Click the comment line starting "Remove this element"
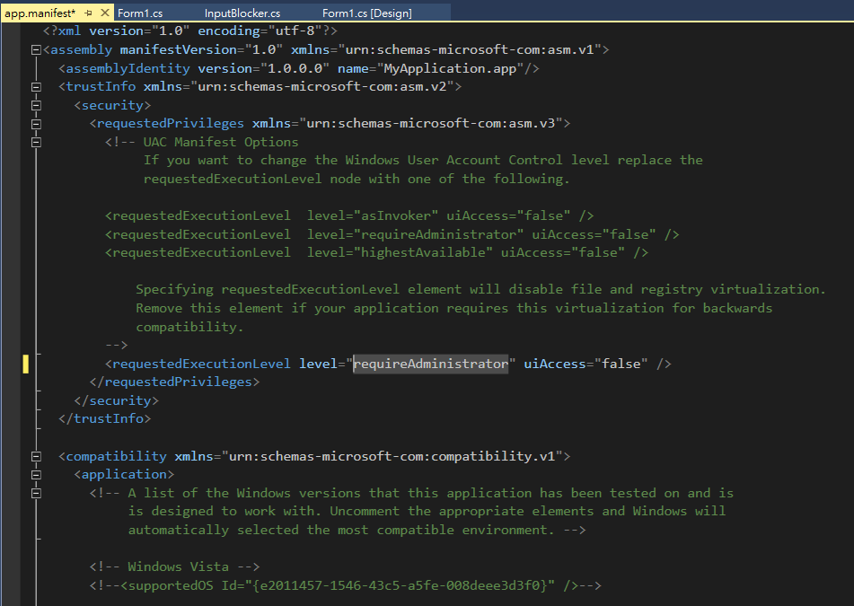This screenshot has width=854, height=606. pyautogui.click(x=453, y=308)
